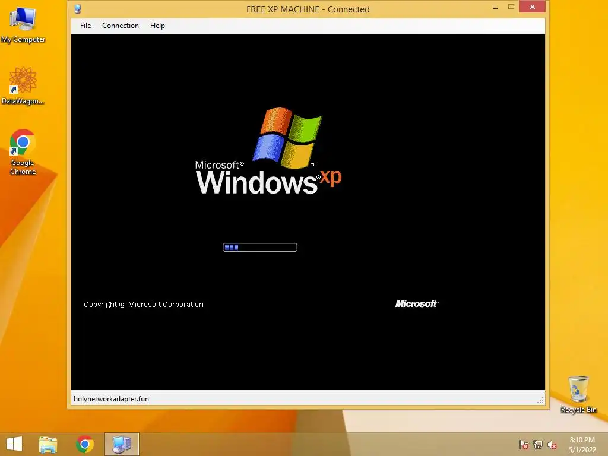Launch Chrome from the taskbar
The image size is (608, 456).
[84, 444]
